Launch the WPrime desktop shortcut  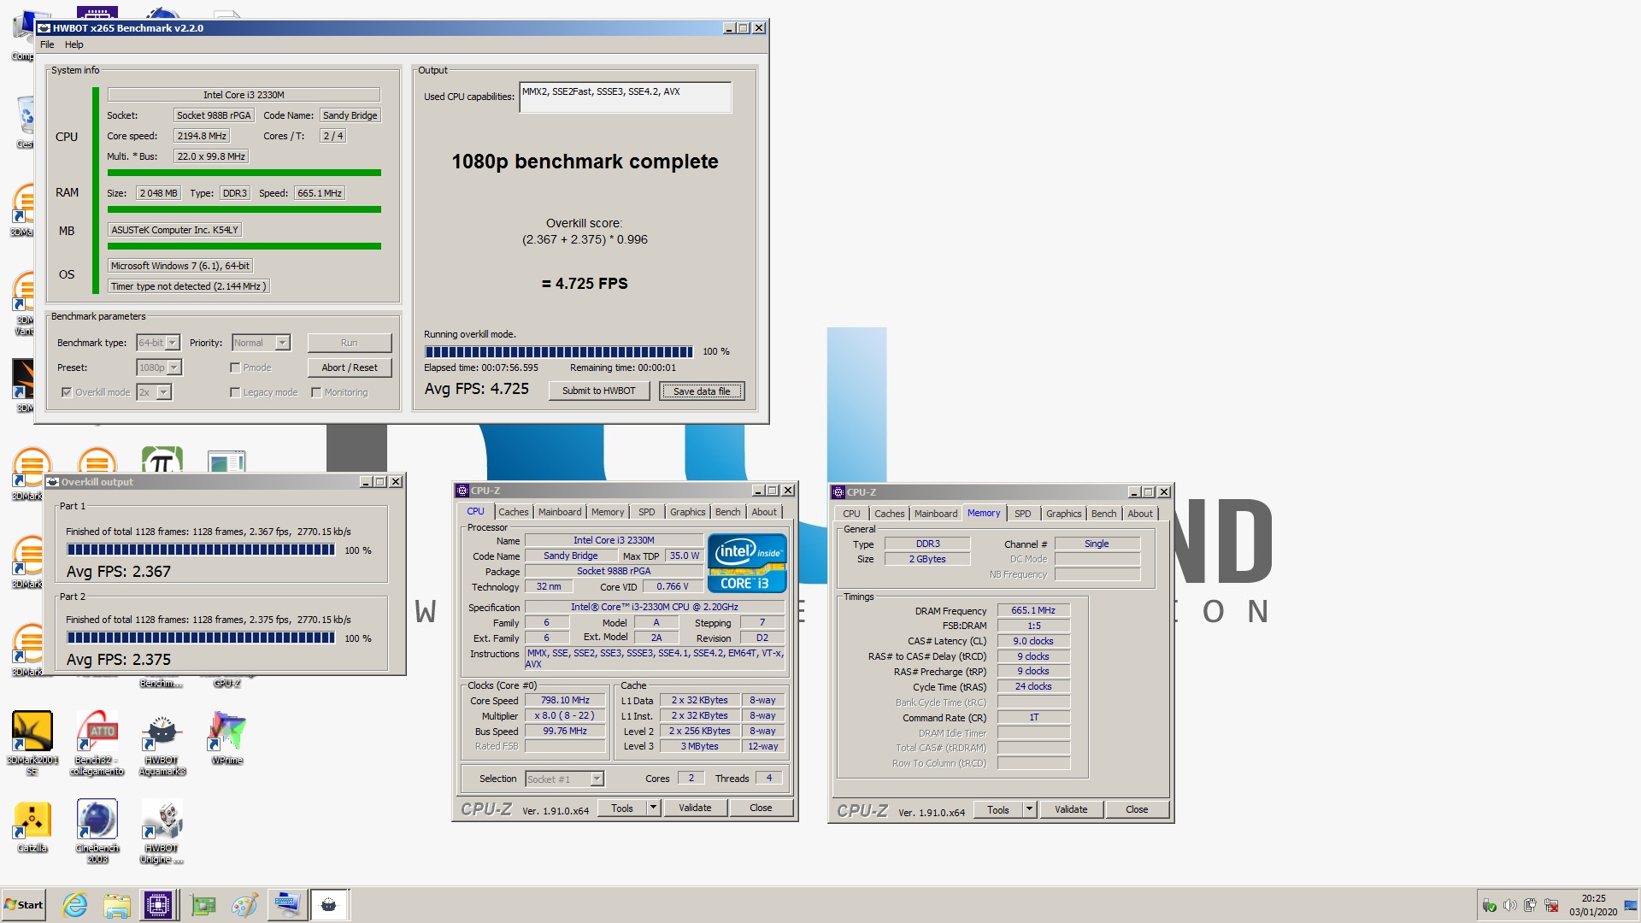226,737
